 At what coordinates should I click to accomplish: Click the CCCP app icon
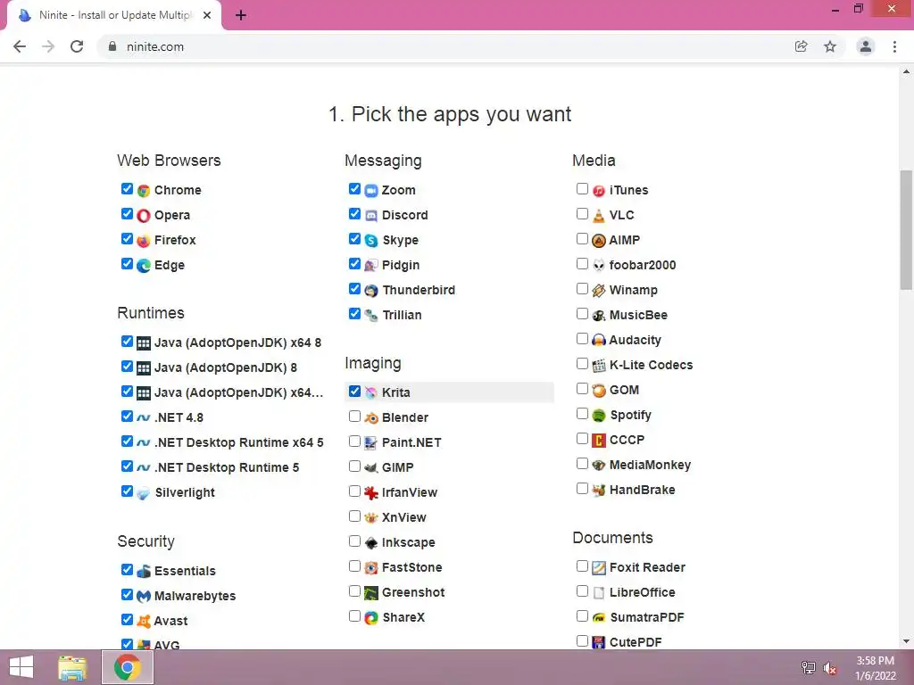(x=599, y=441)
